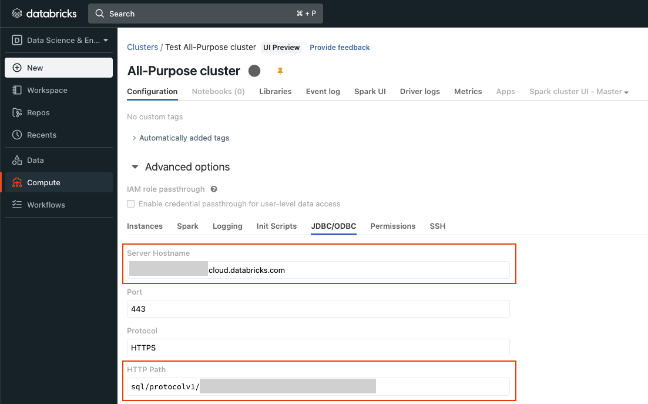Image resolution: width=648 pixels, height=404 pixels.
Task: Click the New plus icon
Action: coord(17,68)
